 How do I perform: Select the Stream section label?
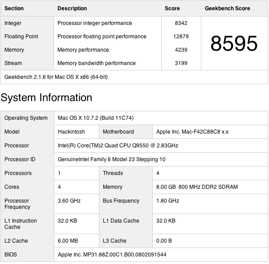click(x=13, y=63)
